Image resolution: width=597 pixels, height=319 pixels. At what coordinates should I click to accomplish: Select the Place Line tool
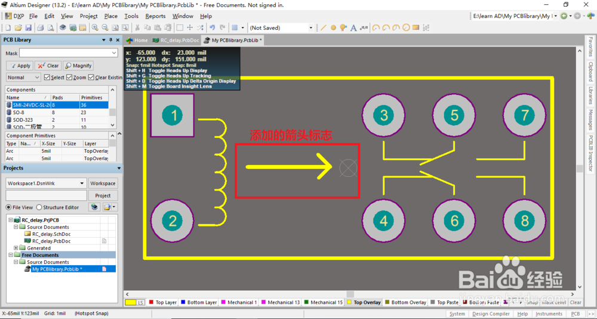click(323, 28)
